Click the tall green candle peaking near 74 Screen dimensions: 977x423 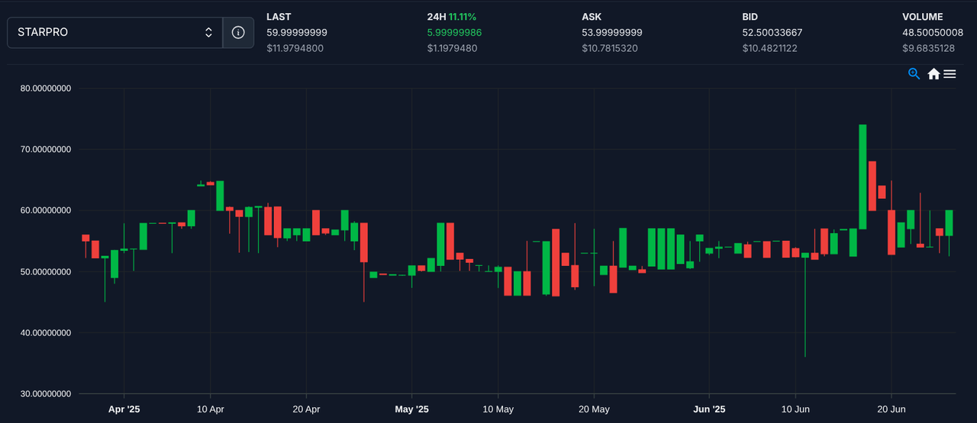click(863, 177)
